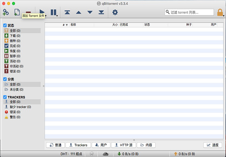
Task: Open preferences with the gear icon
Action: pos(115,12)
